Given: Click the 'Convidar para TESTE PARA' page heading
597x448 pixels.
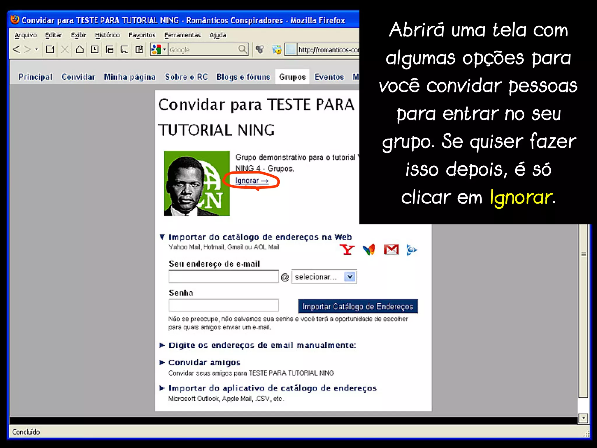Looking at the screenshot, I should point(257,105).
